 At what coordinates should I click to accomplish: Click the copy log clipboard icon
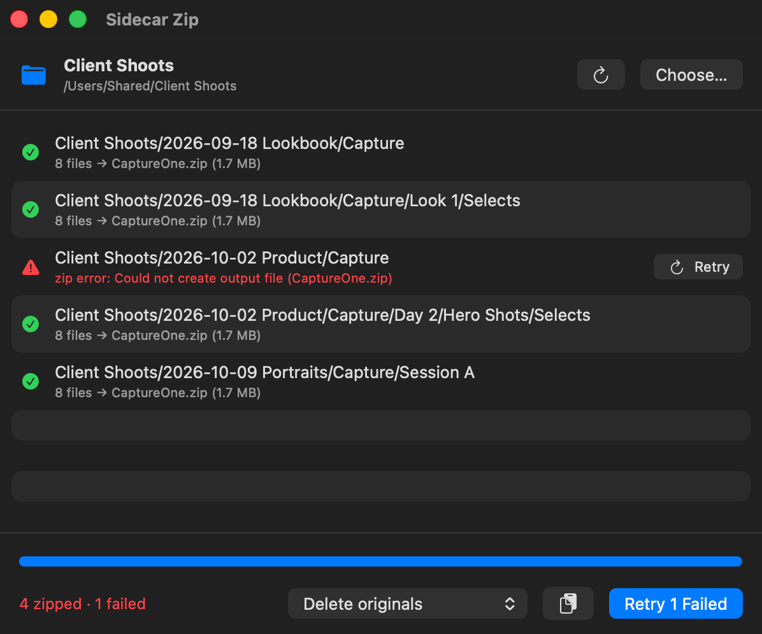point(568,604)
